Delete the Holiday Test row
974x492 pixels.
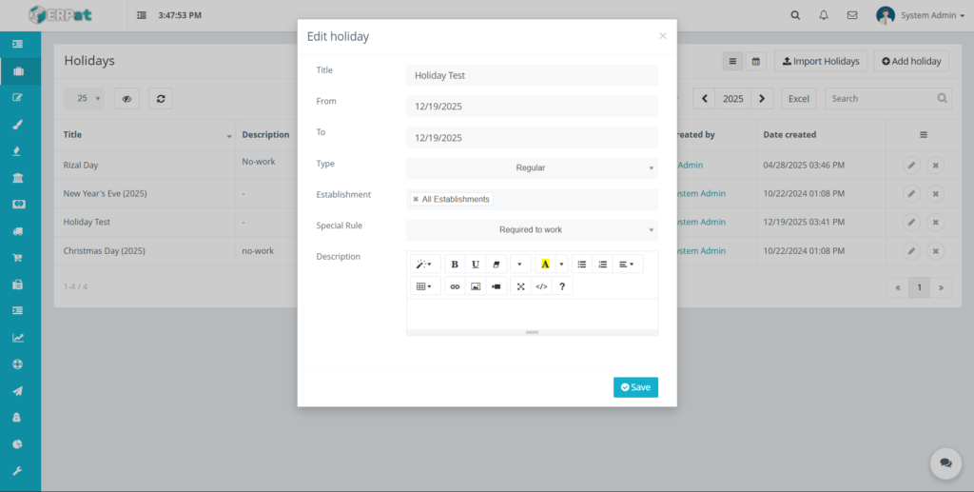[x=936, y=222]
